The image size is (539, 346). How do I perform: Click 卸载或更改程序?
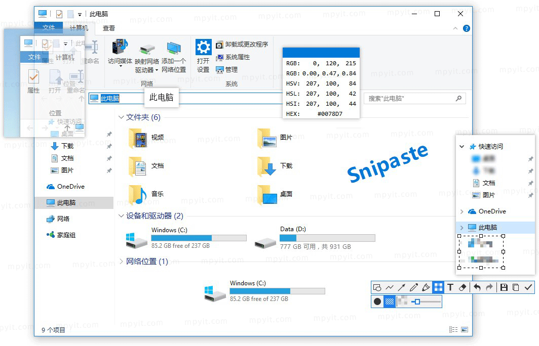click(242, 45)
